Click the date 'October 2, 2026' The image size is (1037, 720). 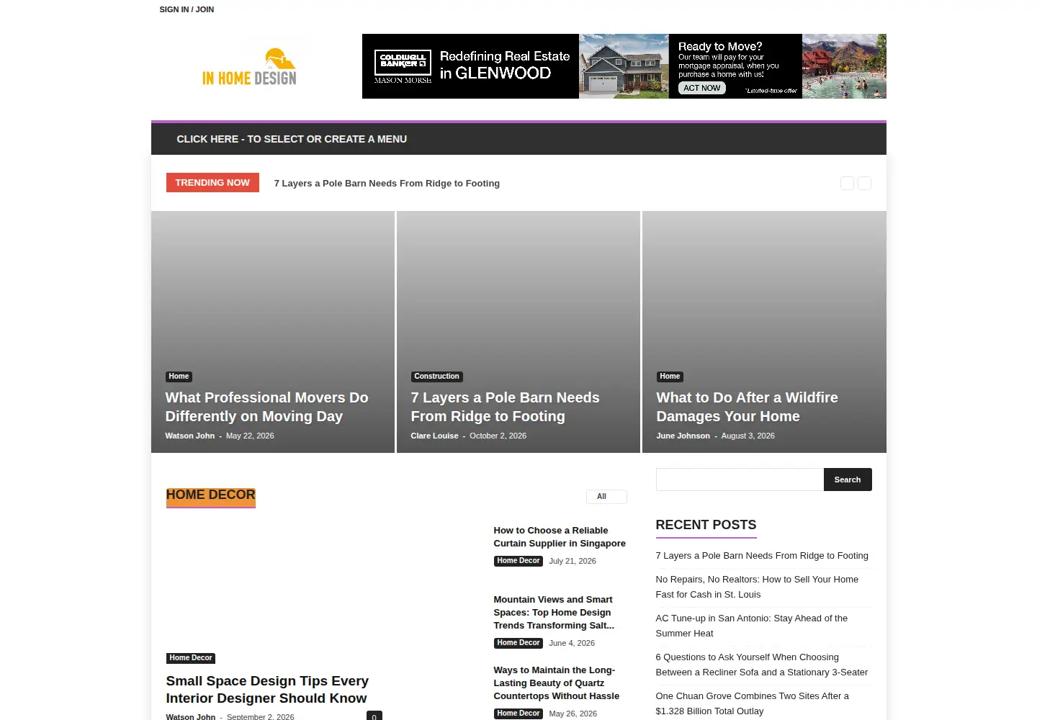click(x=498, y=436)
